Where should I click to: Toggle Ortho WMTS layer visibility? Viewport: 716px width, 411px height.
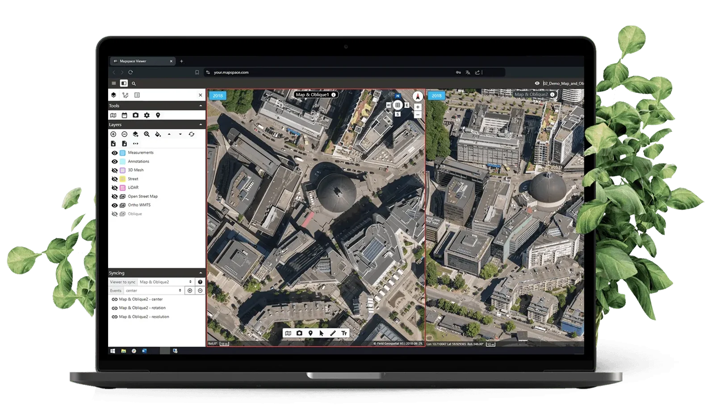point(114,205)
